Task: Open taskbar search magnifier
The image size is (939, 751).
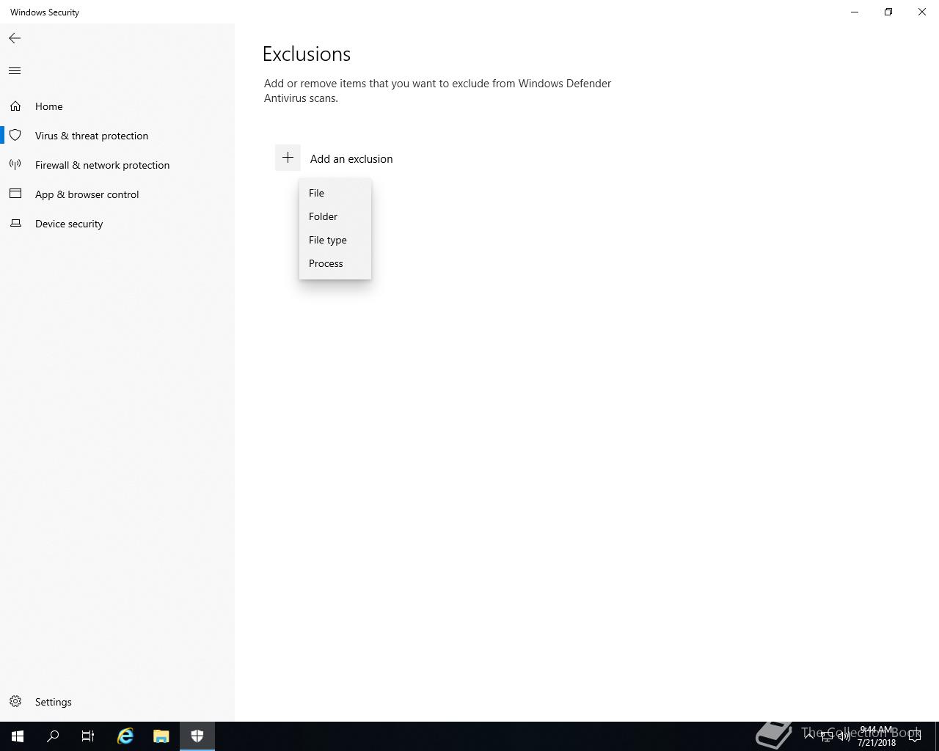Action: [53, 736]
